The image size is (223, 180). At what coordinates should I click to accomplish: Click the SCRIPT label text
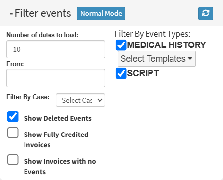click(143, 73)
